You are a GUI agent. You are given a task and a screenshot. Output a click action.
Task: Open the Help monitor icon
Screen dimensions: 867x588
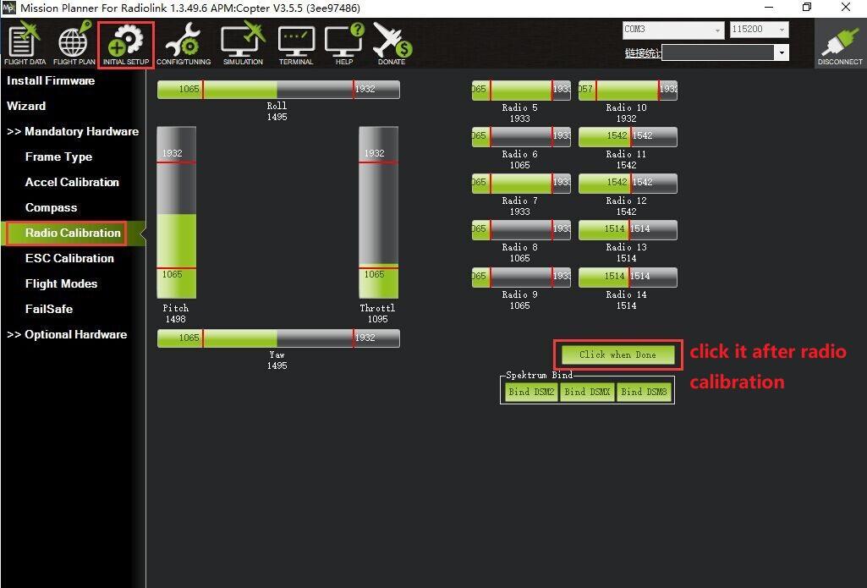coord(344,44)
